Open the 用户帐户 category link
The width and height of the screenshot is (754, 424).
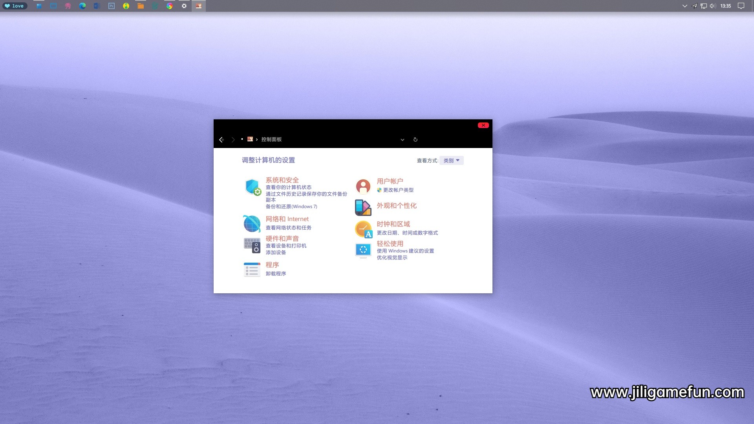[390, 181]
